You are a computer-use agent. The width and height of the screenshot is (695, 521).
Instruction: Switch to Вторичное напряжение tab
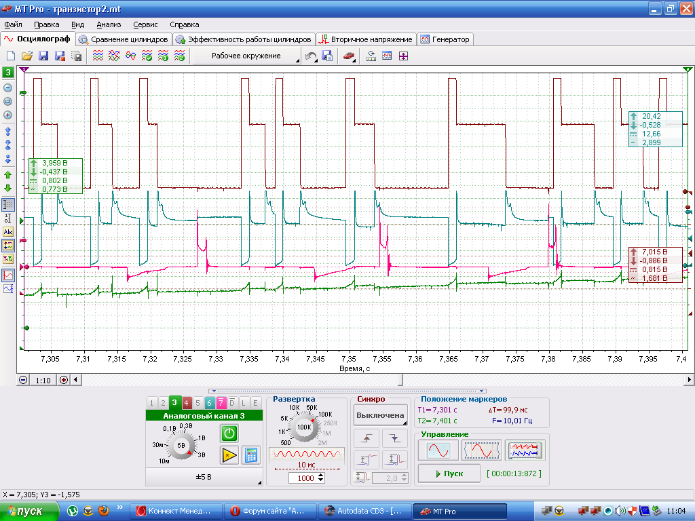tap(366, 39)
